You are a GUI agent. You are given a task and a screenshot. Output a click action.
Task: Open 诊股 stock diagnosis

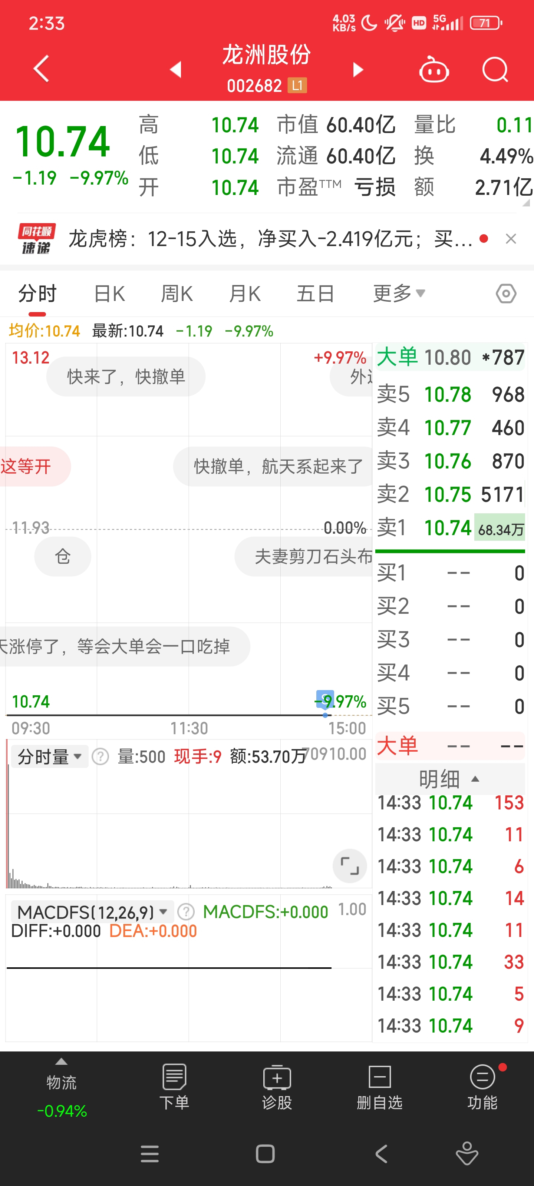coord(277,1087)
